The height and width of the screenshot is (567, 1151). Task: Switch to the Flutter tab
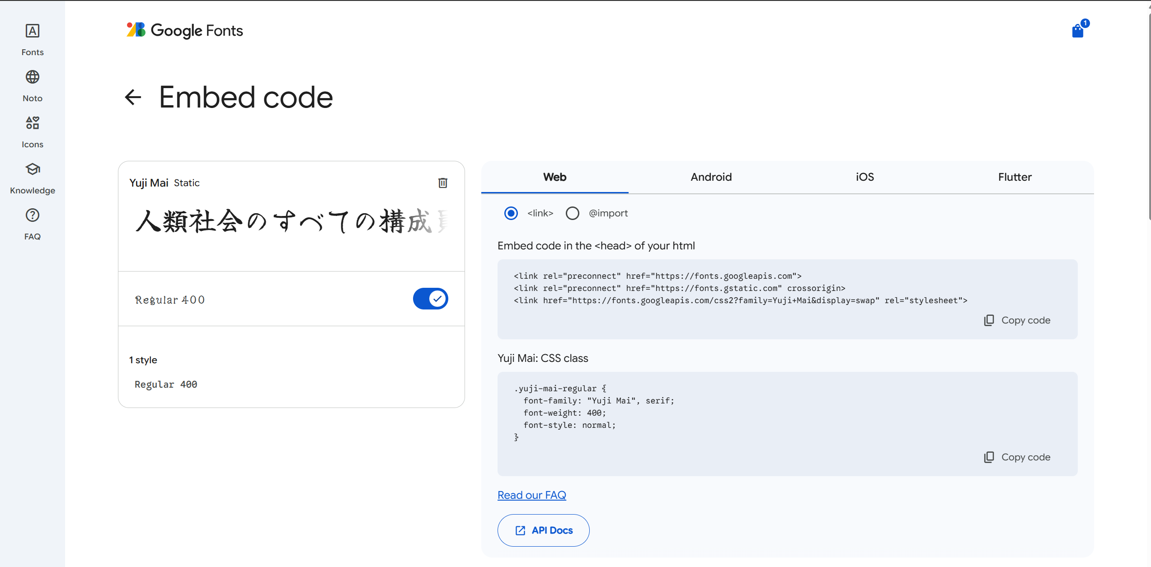tap(1015, 177)
